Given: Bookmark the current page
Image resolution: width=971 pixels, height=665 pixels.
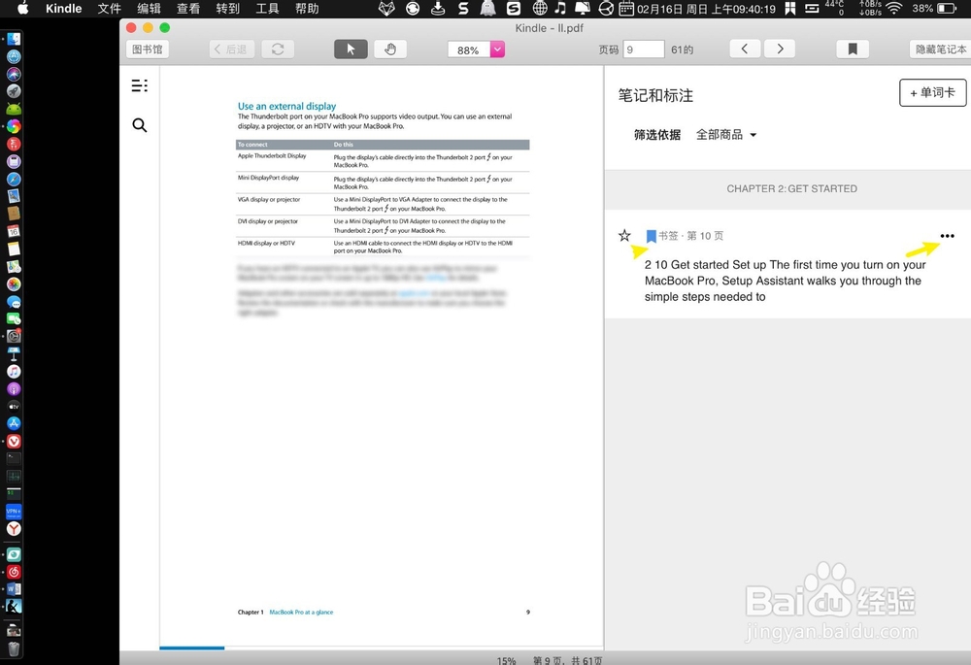Looking at the screenshot, I should coord(853,49).
